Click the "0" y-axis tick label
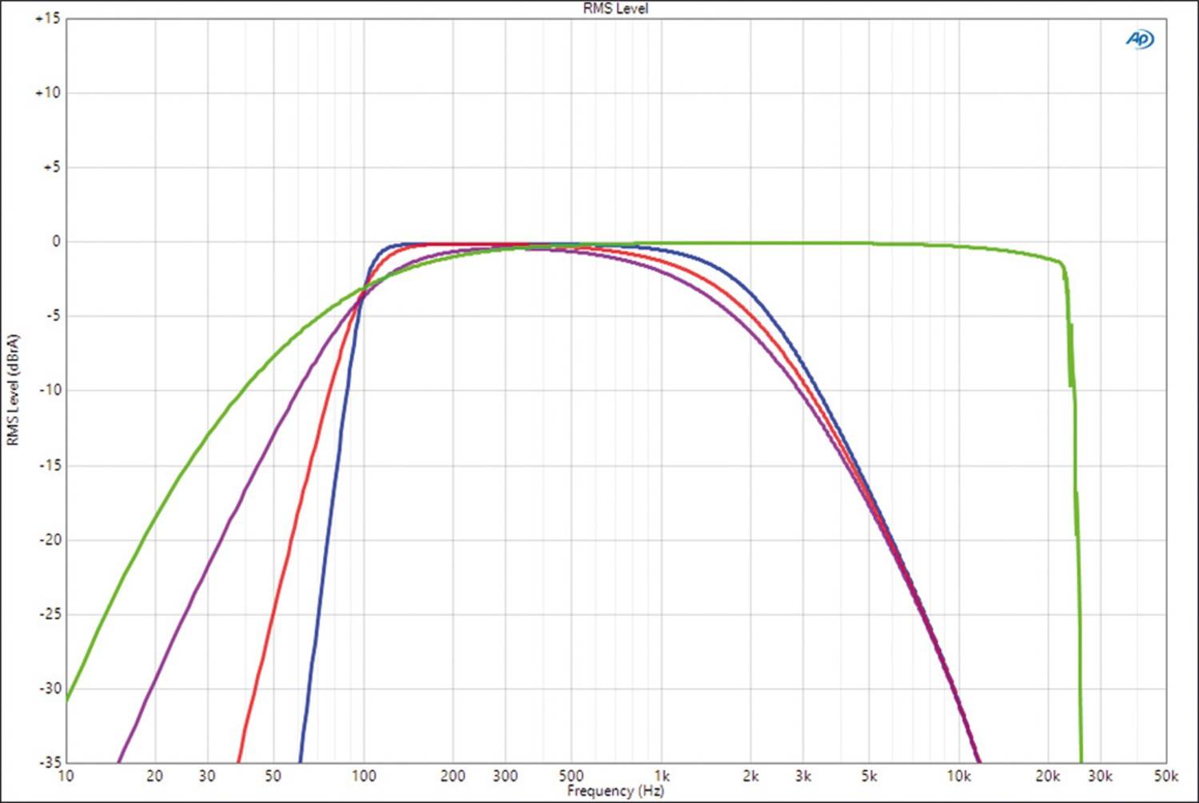This screenshot has height=803, width=1199. click(56, 241)
